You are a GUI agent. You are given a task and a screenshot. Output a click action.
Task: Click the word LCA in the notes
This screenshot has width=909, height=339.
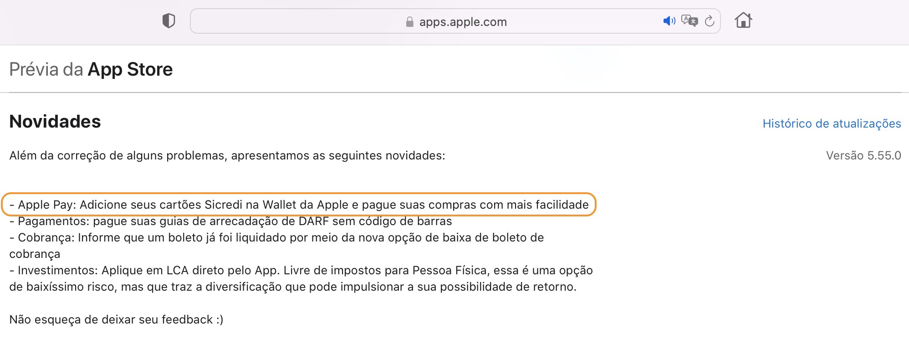pos(178,271)
